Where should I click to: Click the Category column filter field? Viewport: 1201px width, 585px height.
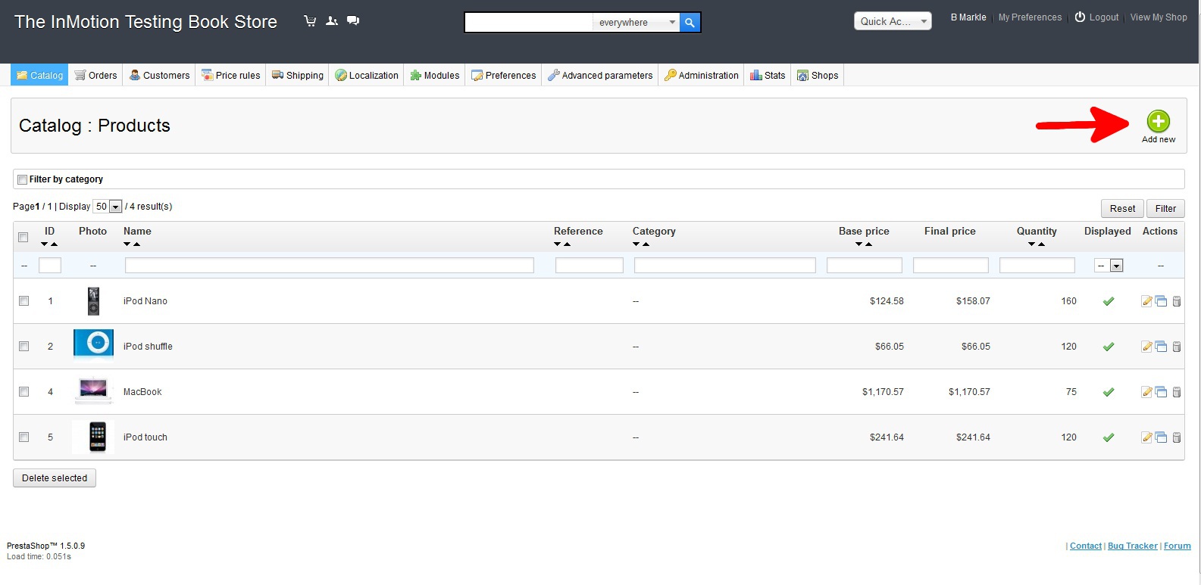725,266
